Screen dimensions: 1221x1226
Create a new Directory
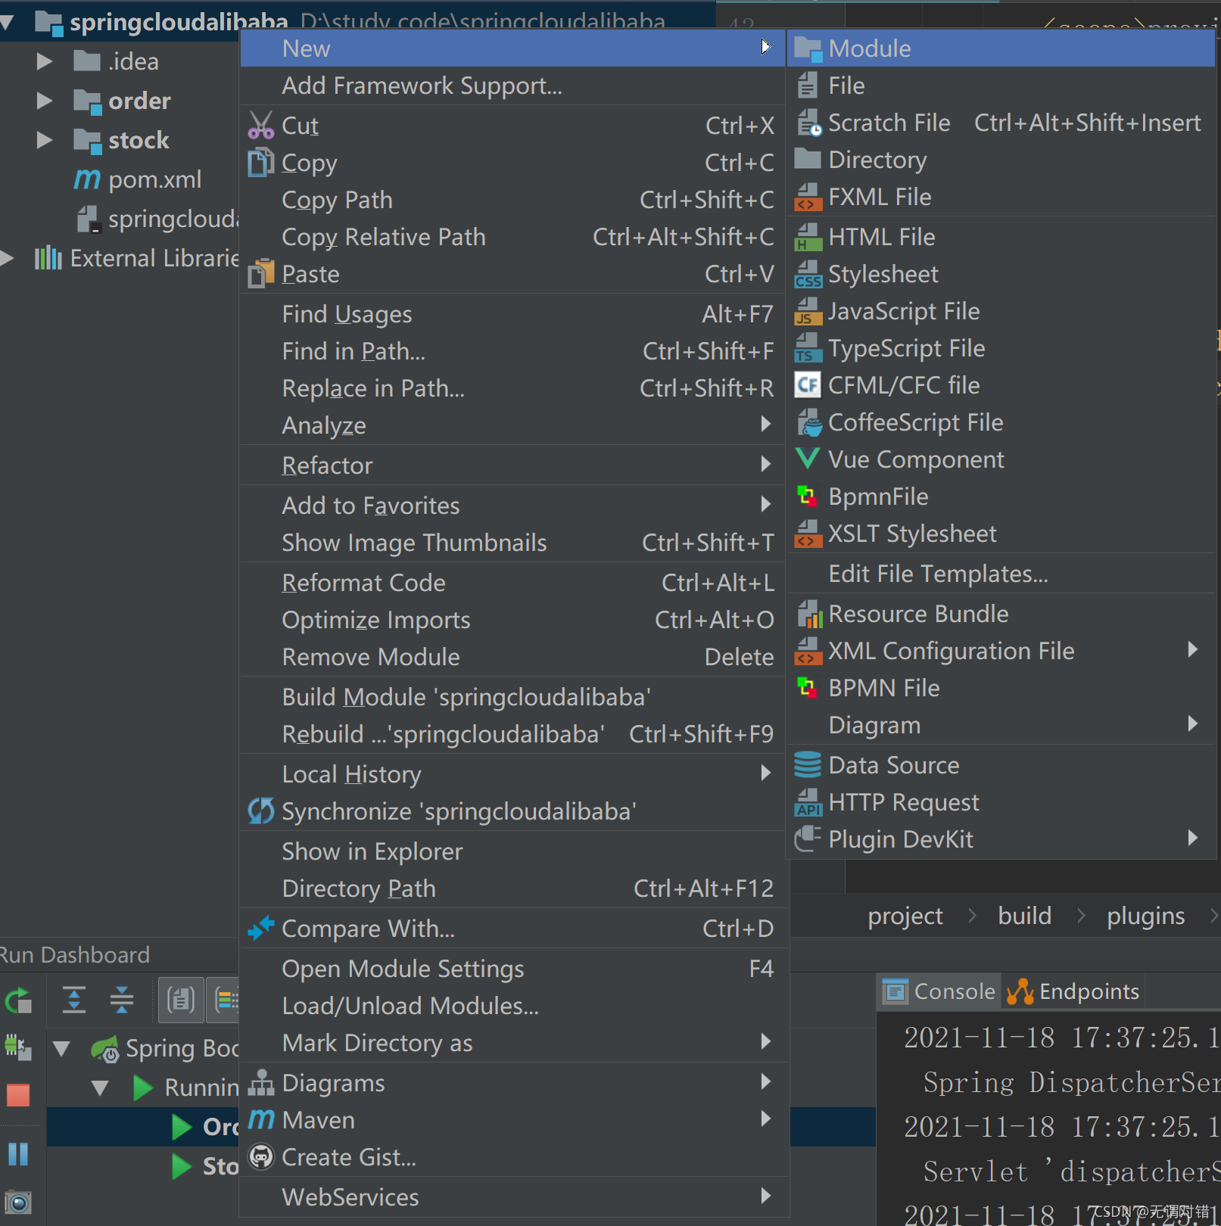(x=1001, y=160)
